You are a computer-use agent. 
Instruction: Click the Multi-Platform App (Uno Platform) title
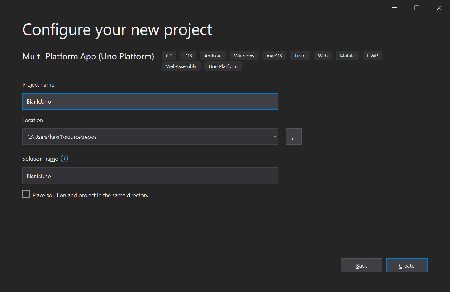(x=88, y=56)
